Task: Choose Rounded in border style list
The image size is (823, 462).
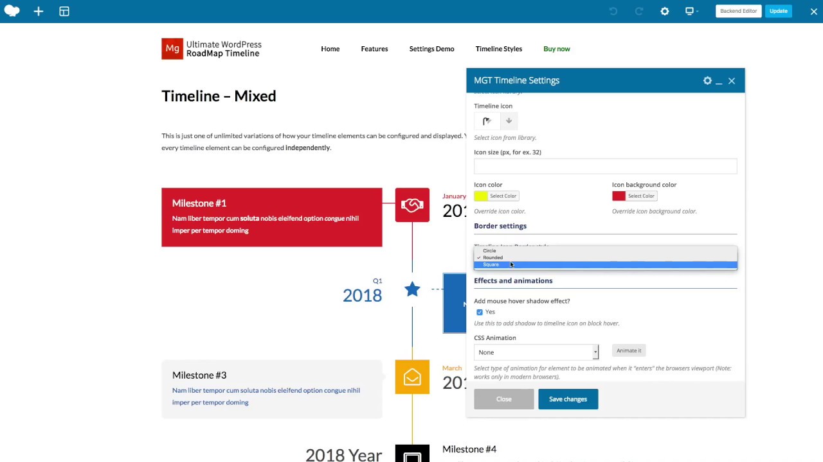Action: click(605, 257)
